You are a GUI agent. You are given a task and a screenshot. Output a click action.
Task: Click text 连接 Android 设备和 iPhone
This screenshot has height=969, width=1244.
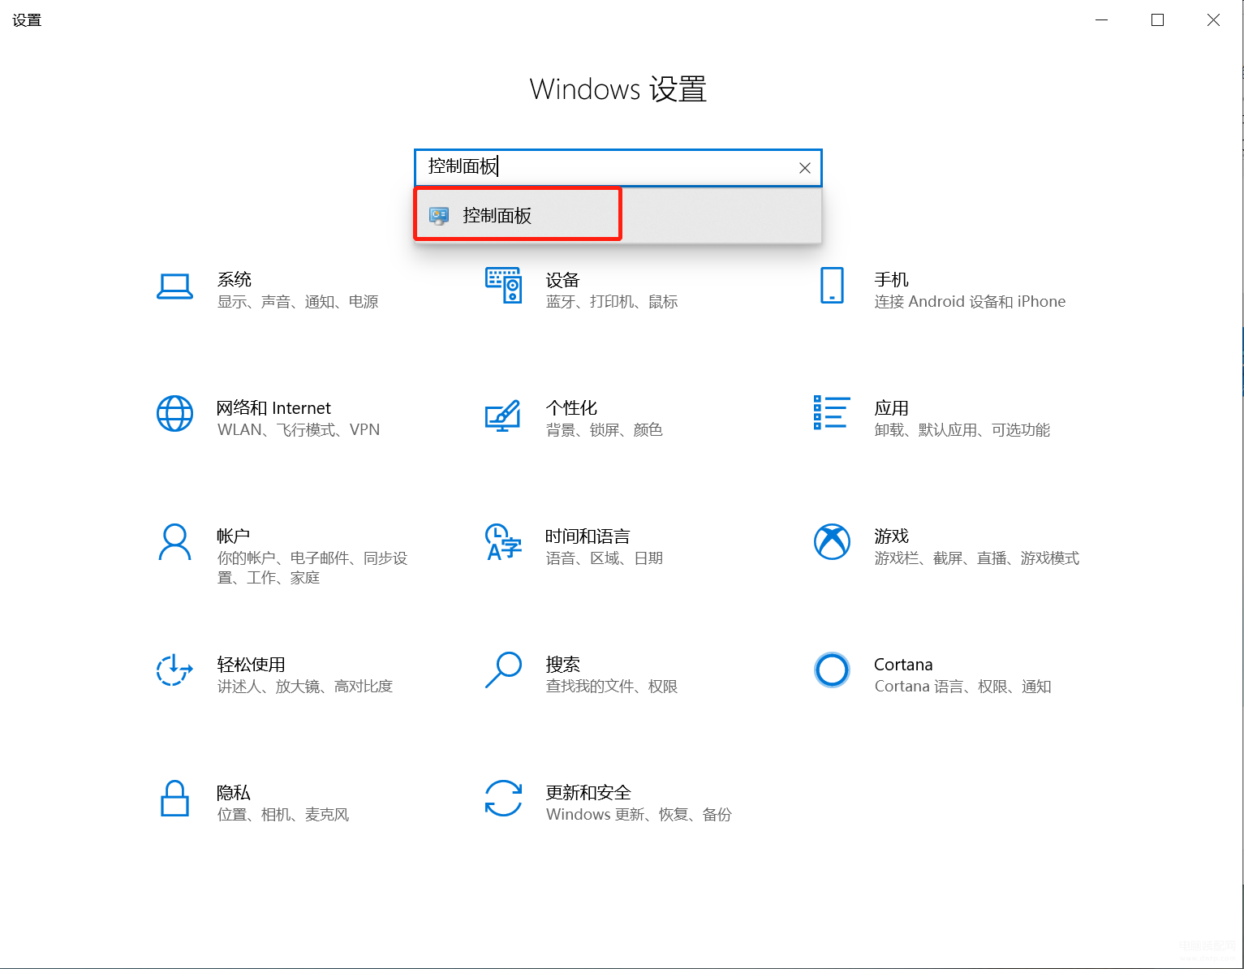click(x=970, y=302)
